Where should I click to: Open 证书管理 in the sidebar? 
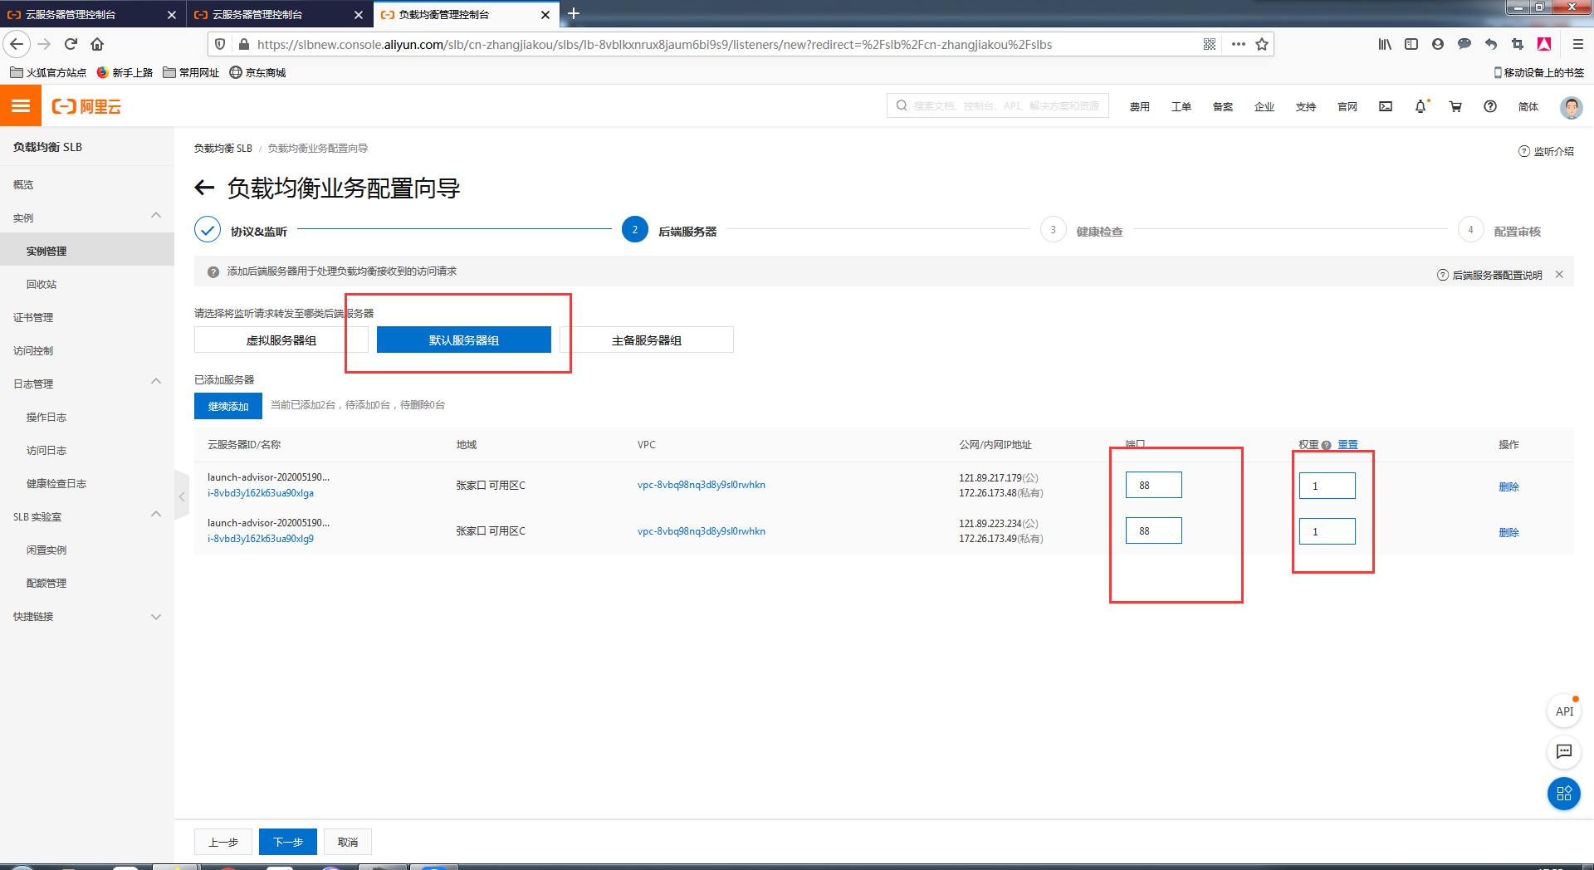[33, 317]
